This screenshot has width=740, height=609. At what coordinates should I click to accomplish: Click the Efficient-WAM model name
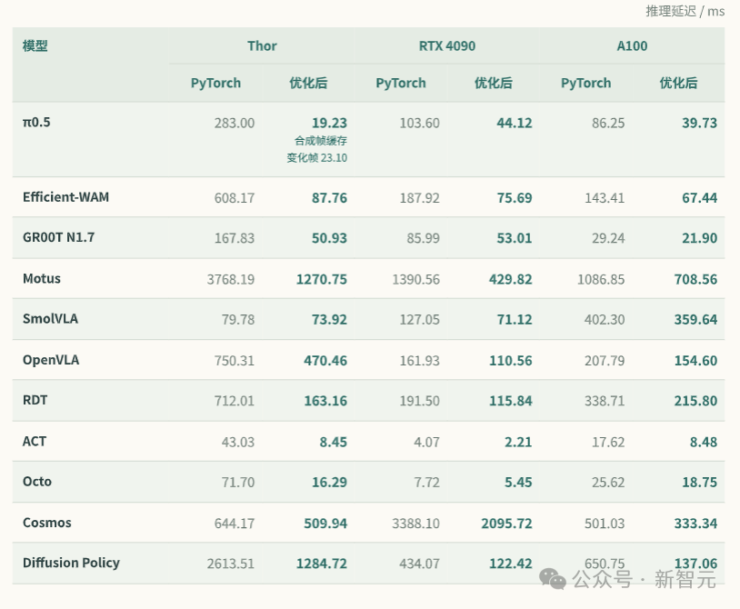(65, 196)
